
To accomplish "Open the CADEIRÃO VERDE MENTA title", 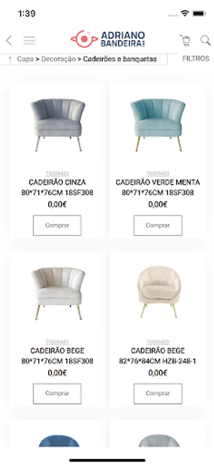I will coord(158,182).
